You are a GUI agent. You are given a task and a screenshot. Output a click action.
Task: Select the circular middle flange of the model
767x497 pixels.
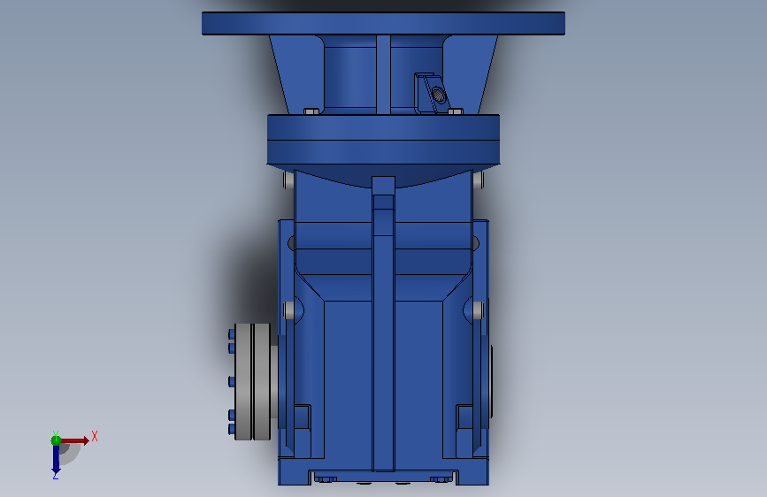[x=384, y=140]
